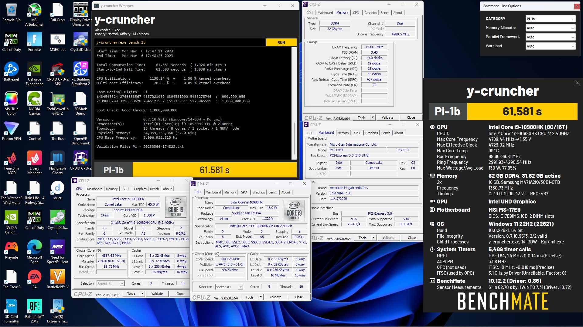
Task: Open the Recycle Bin desktop icon
Action: click(x=12, y=13)
